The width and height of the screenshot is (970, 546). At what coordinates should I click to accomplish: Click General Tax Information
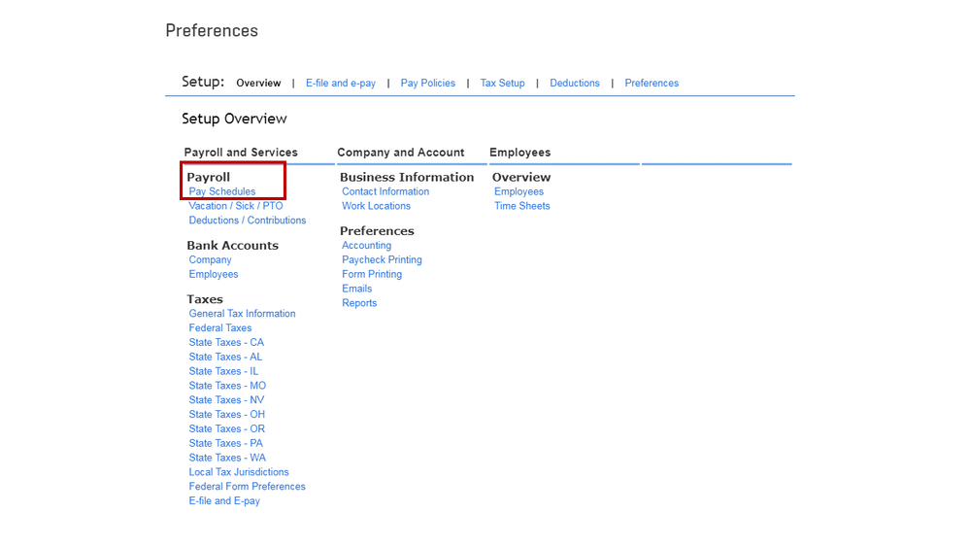coord(242,314)
